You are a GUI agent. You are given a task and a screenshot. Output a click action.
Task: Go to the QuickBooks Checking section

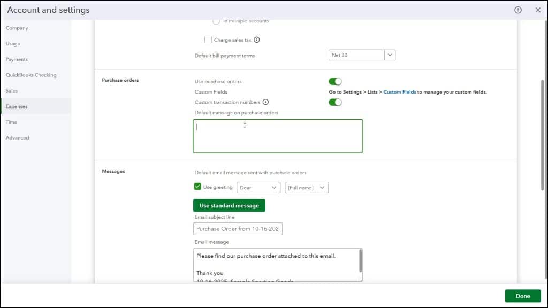tap(29, 75)
